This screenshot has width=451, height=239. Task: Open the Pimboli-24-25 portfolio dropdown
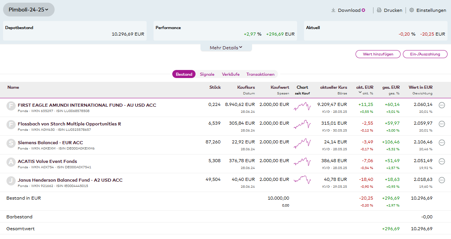pos(29,10)
